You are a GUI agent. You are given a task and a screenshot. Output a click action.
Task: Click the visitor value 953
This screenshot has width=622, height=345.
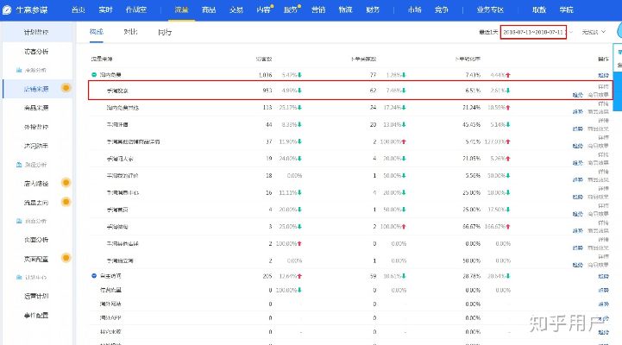click(267, 91)
